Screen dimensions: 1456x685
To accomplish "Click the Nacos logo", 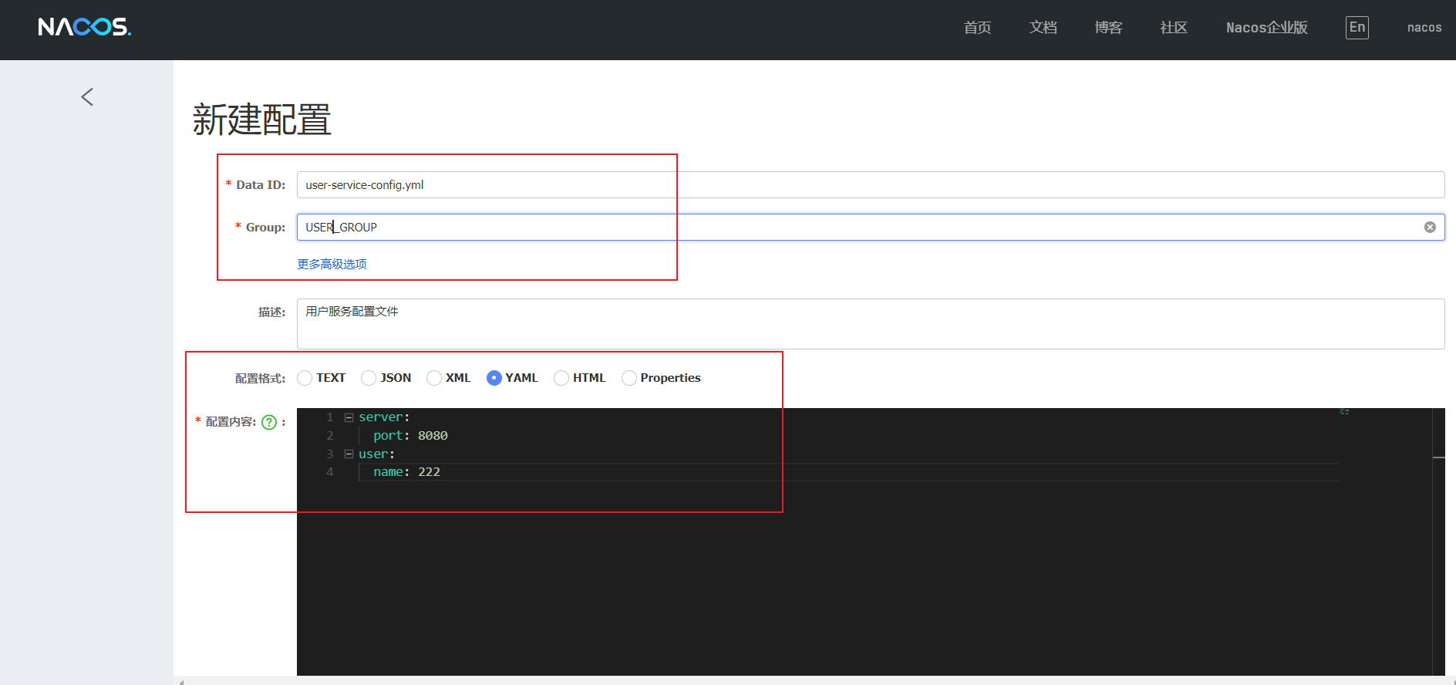I will coord(85,27).
